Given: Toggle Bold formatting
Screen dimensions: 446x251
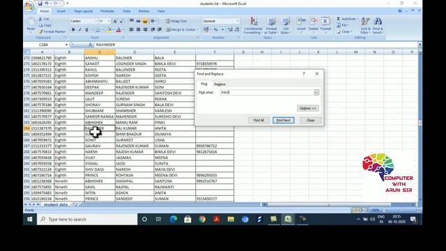Looking at the screenshot, I should pos(73,29).
